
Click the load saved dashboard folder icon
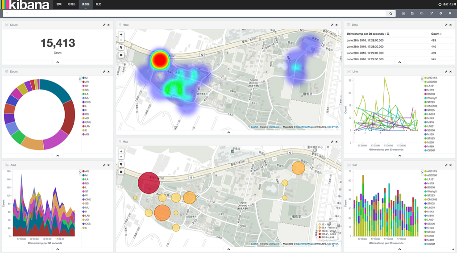tap(422, 13)
